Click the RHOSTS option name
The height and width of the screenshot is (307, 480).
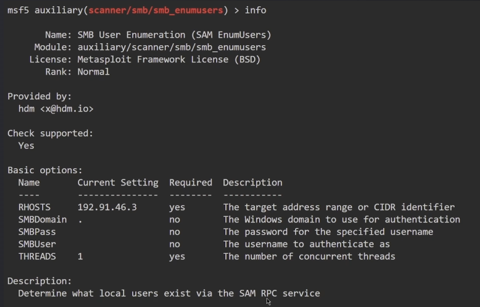(34, 207)
